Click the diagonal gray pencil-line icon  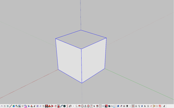11,106
